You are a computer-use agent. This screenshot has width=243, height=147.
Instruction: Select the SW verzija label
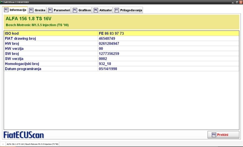(14, 59)
